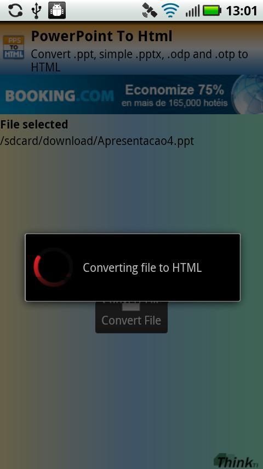The height and width of the screenshot is (469, 263).
Task: Tap the Convert .ppt description subtitle
Action: pos(139,61)
